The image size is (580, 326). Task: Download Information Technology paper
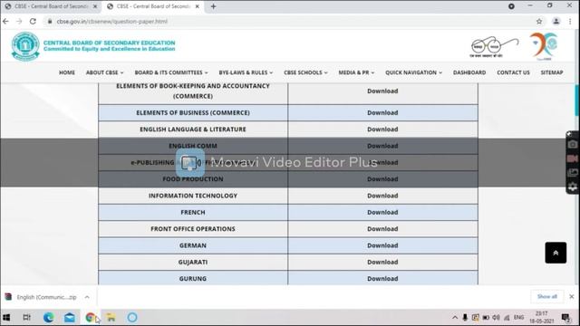click(382, 196)
